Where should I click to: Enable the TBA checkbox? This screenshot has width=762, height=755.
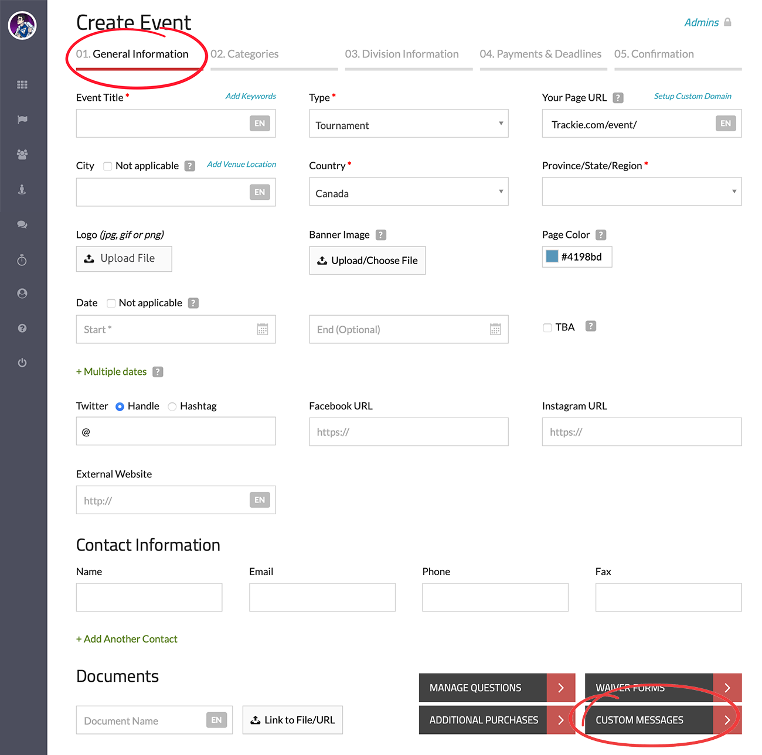pyautogui.click(x=547, y=327)
